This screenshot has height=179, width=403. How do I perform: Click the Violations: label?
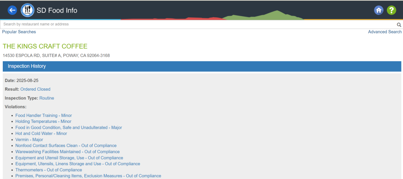(16, 107)
